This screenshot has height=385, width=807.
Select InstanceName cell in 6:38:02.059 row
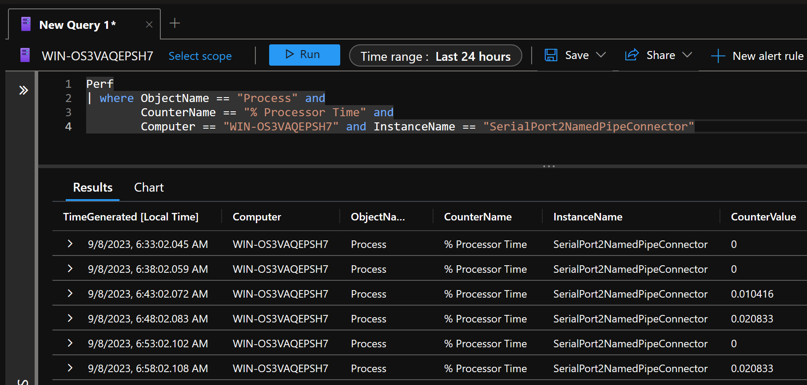pos(630,269)
